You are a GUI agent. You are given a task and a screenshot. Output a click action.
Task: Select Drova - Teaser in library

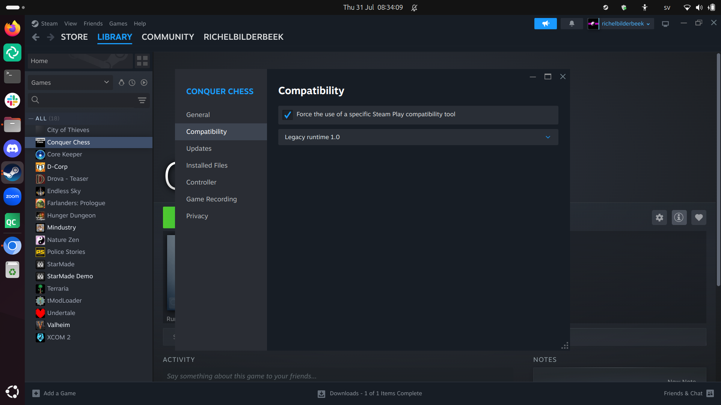coord(89,179)
